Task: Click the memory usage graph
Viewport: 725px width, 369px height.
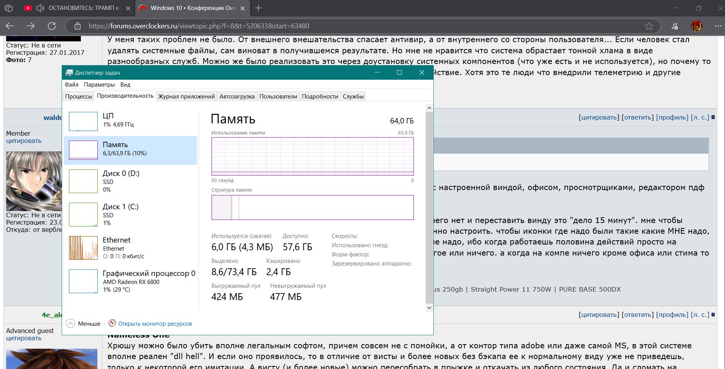Action: (313, 156)
